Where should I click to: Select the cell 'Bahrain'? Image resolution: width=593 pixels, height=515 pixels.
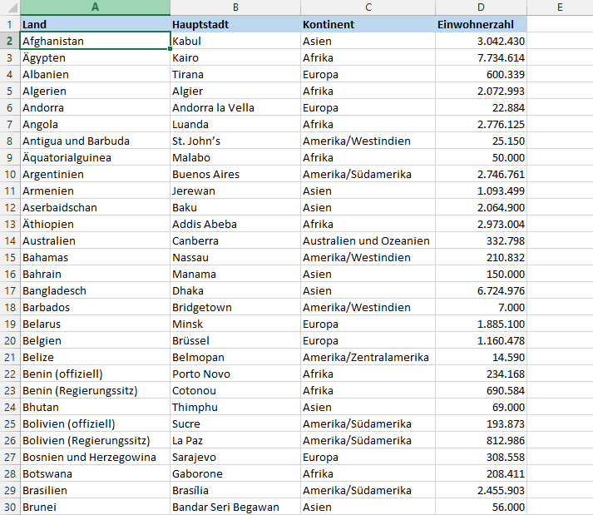95,274
